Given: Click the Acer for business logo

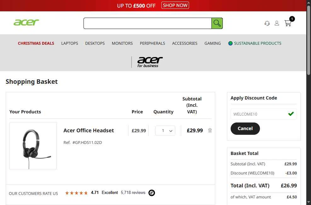Looking at the screenshot, I should click(150, 62).
